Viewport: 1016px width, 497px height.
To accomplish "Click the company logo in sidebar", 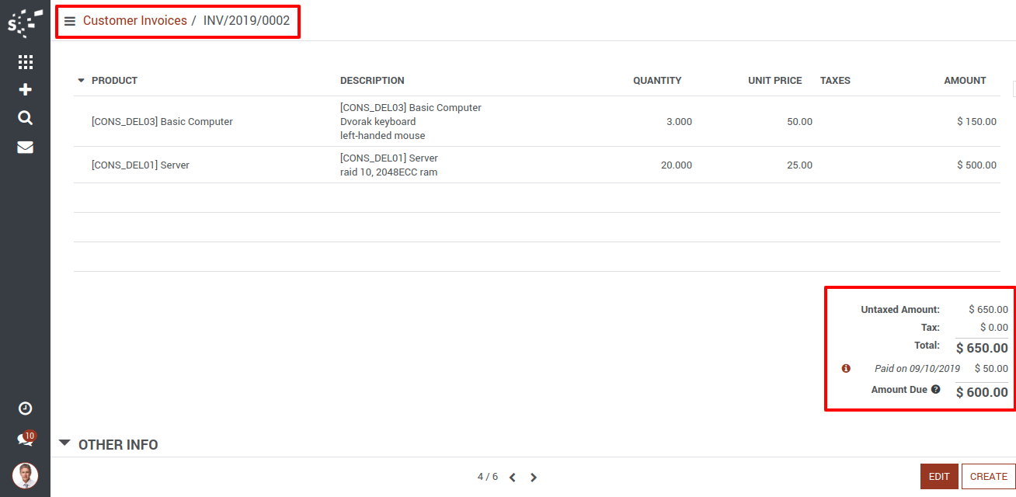I will tap(25, 23).
